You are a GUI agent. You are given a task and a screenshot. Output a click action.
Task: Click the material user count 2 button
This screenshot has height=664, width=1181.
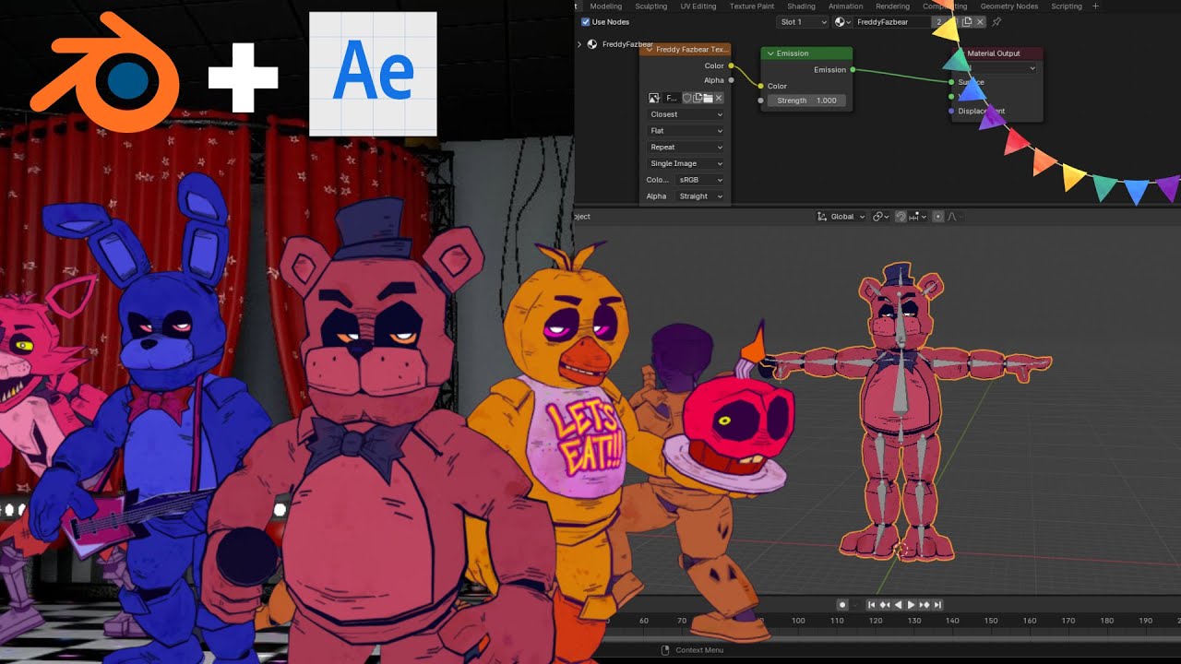(939, 22)
